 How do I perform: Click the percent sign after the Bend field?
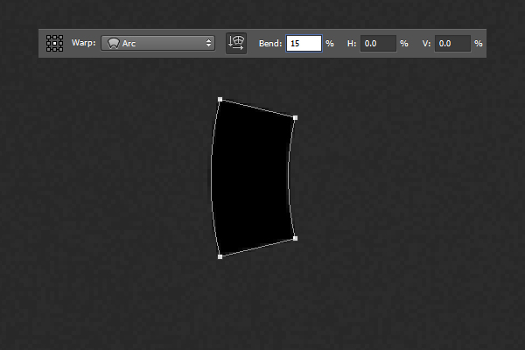(330, 43)
